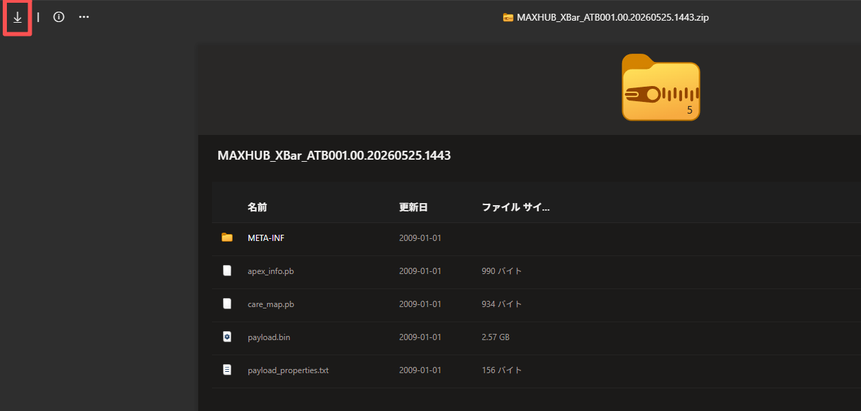861x411 pixels.
Task: Open the file info circle icon
Action: (x=59, y=17)
